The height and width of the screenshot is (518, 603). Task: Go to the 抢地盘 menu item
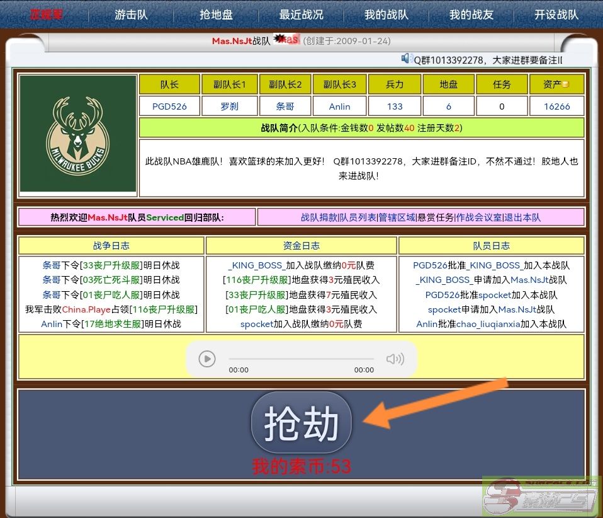pyautogui.click(x=216, y=14)
